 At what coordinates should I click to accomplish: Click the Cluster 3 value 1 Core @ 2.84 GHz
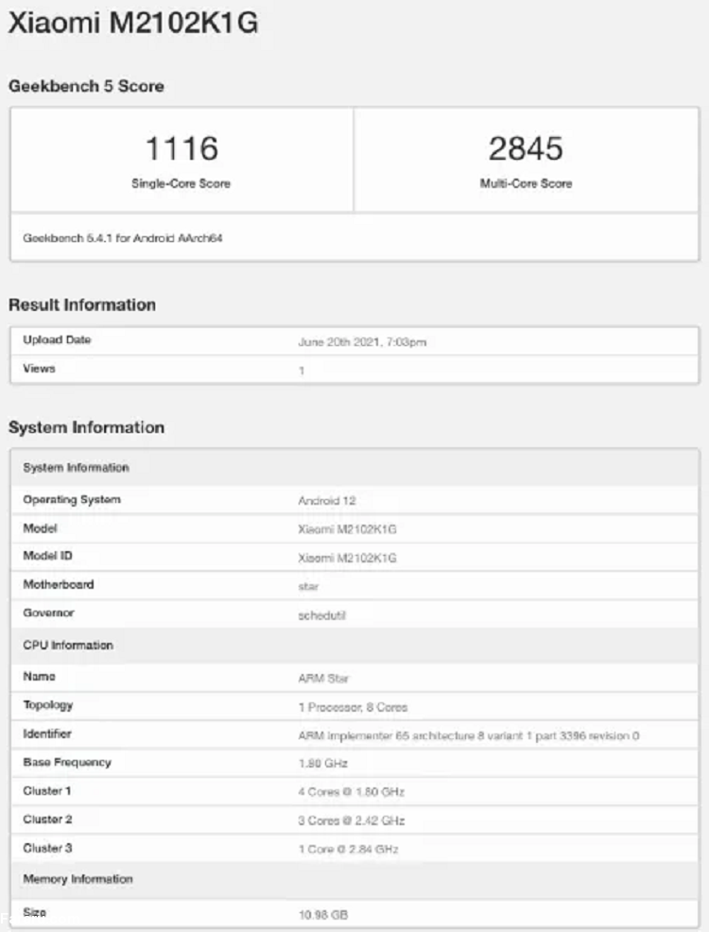point(348,849)
